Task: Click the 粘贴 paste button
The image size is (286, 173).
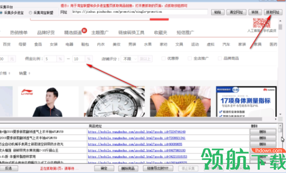Action: tap(218, 12)
